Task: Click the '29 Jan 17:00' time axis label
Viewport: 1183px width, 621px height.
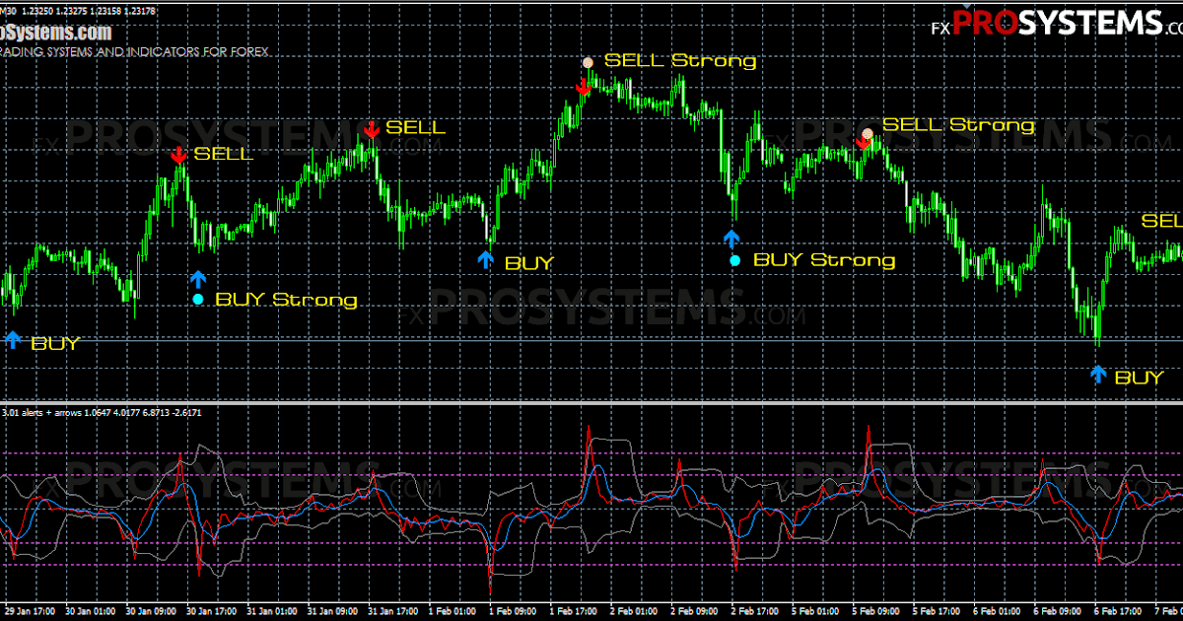Action: point(28,611)
